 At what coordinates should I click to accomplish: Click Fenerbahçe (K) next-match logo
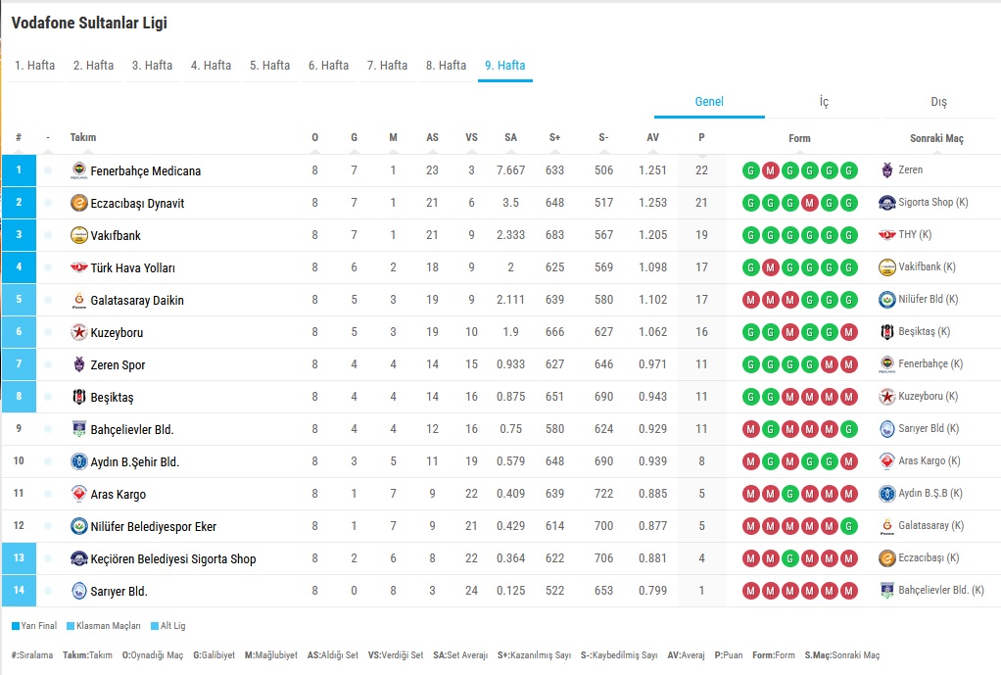(x=886, y=364)
